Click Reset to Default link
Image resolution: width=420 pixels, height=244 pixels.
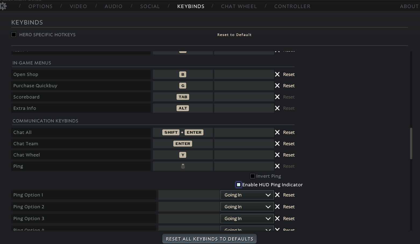(x=234, y=35)
